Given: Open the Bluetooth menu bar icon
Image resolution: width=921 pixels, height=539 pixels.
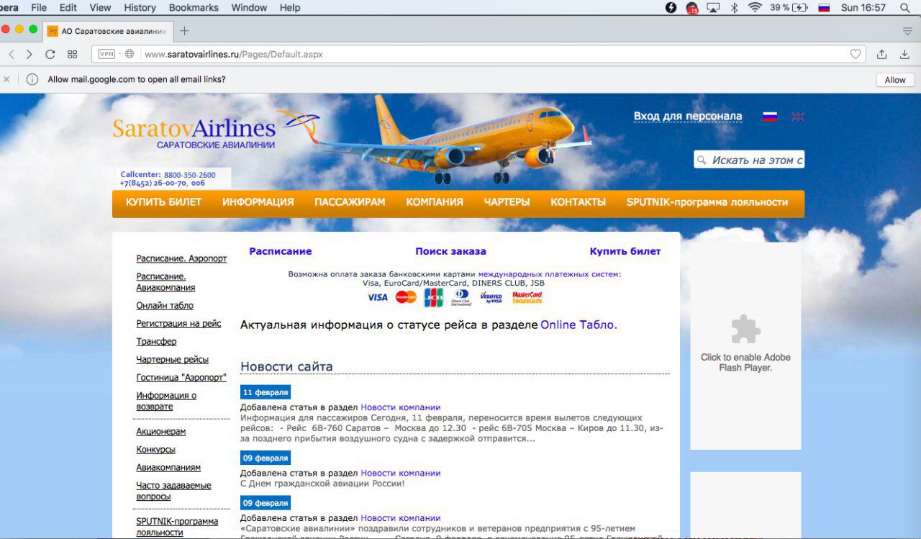Looking at the screenshot, I should tap(735, 8).
